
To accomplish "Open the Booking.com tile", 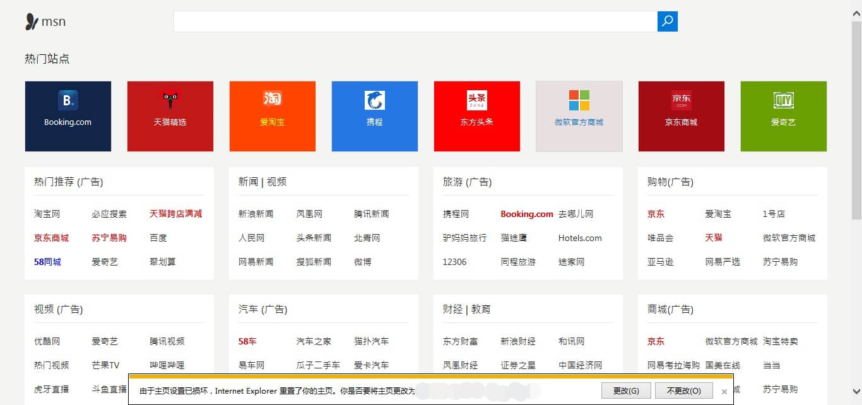I will pos(68,116).
